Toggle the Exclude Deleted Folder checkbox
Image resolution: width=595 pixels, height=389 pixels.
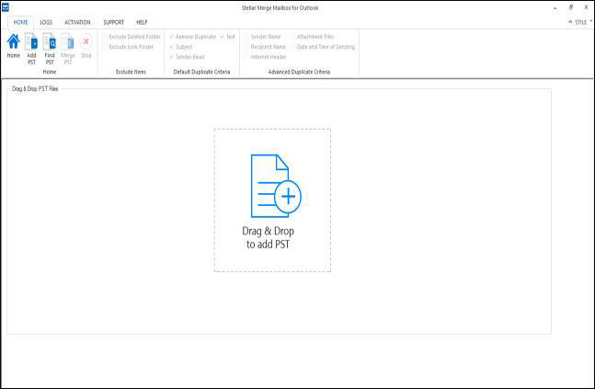(x=106, y=37)
